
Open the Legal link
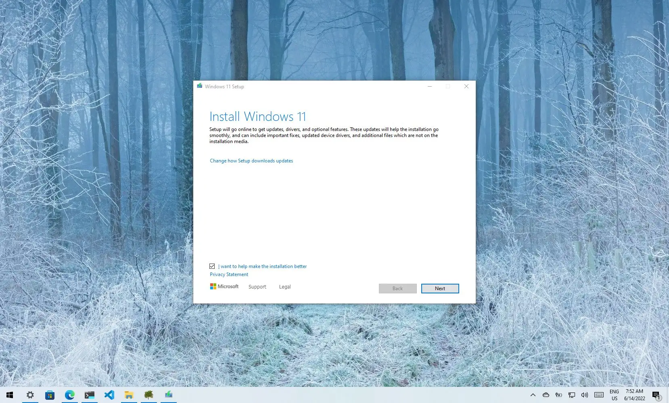click(285, 287)
